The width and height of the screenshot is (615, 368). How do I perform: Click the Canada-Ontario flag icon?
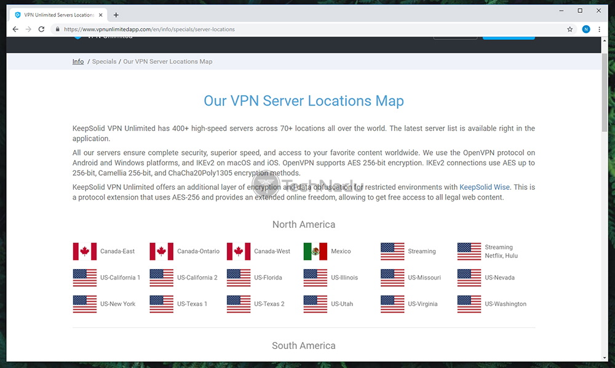(x=162, y=251)
